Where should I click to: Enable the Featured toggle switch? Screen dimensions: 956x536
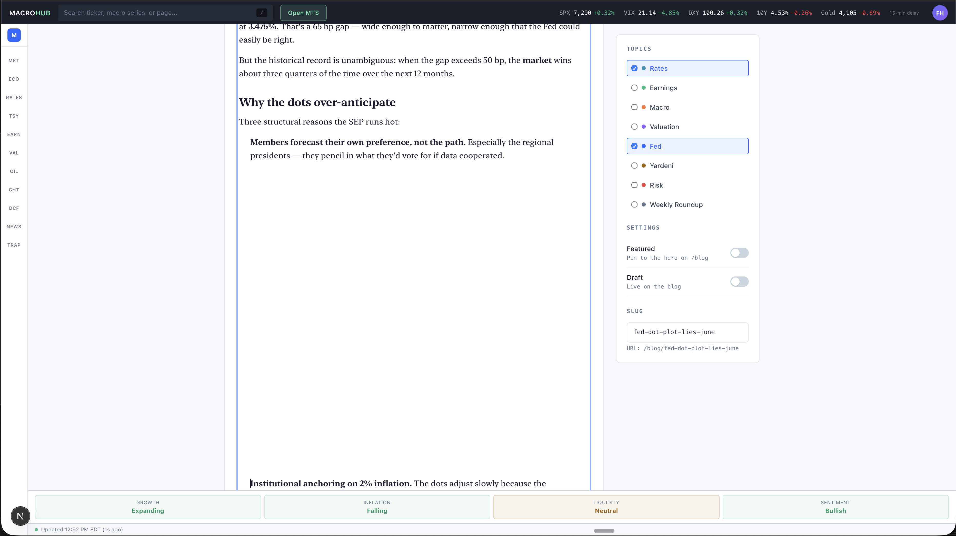click(x=739, y=253)
